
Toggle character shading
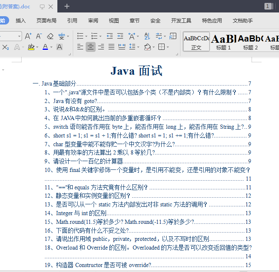click(x=59, y=47)
